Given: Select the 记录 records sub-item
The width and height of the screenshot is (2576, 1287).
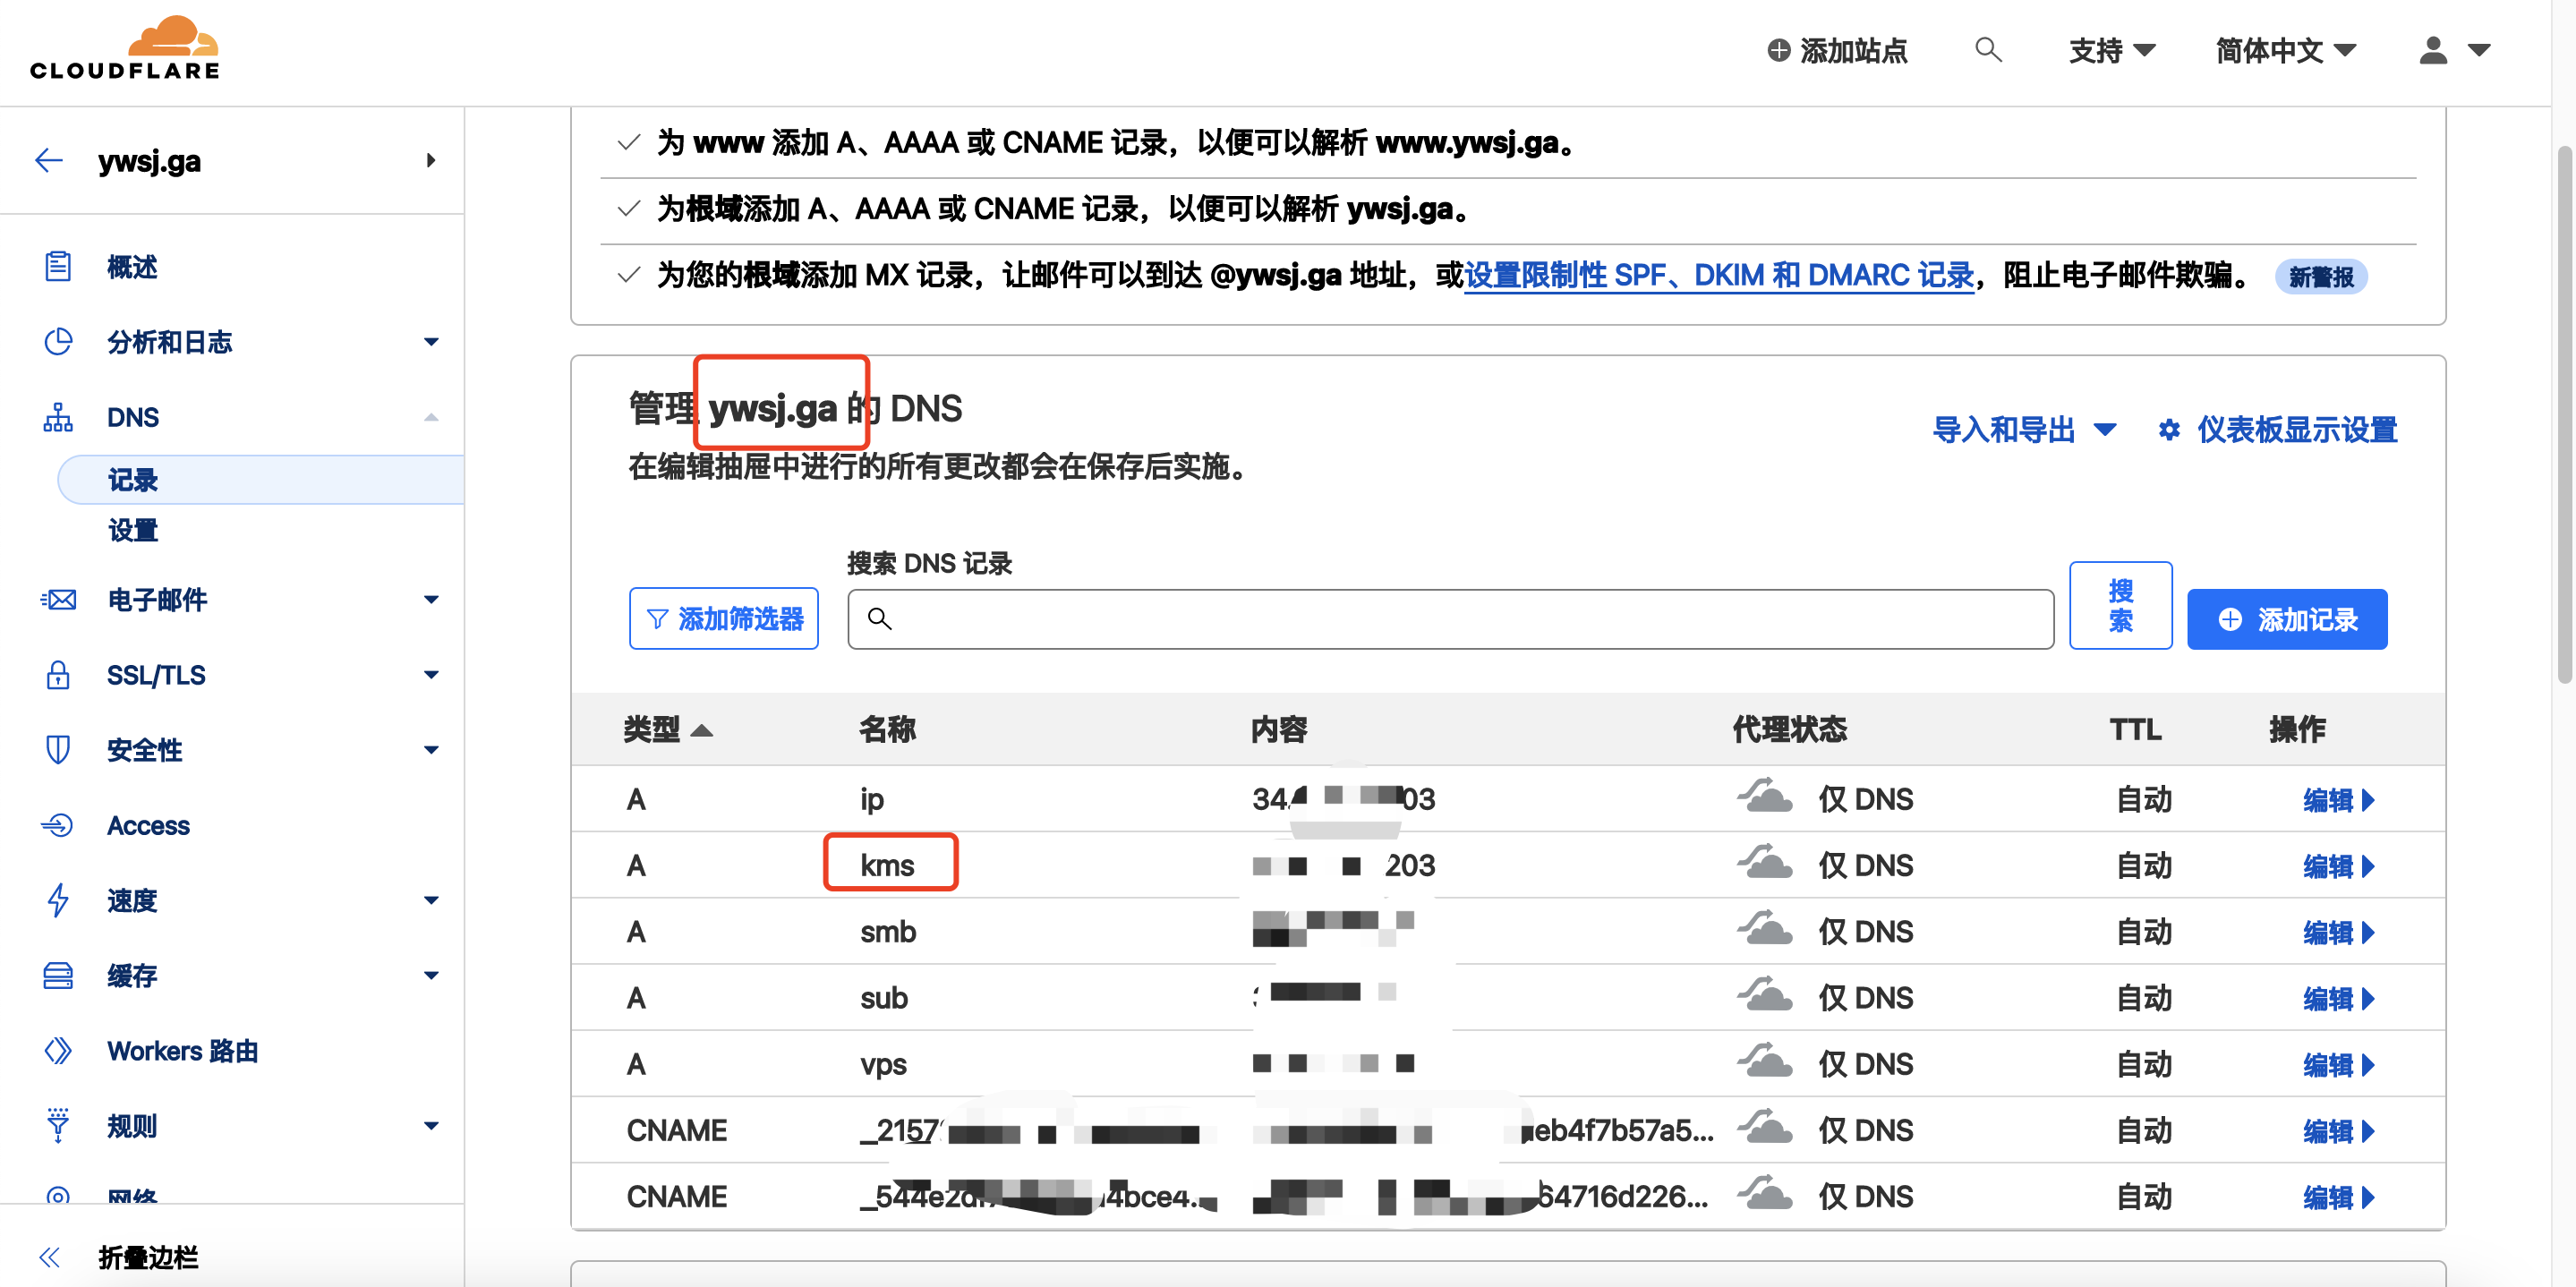Looking at the screenshot, I should [261, 480].
